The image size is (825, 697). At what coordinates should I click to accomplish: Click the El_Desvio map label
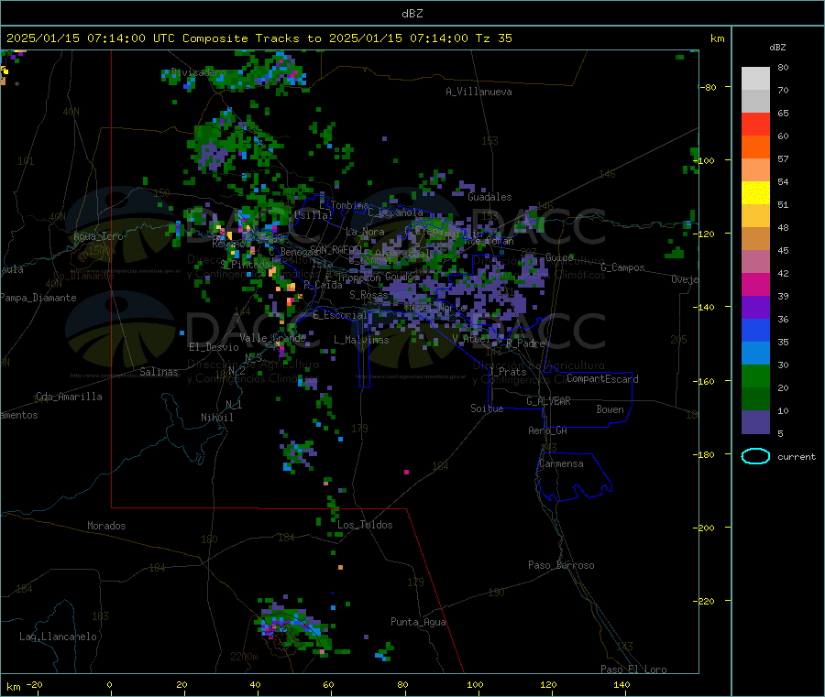click(x=214, y=347)
